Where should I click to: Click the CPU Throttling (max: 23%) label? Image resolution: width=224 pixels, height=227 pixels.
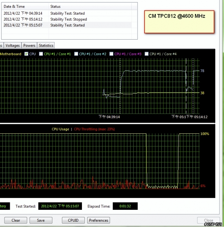(94, 129)
